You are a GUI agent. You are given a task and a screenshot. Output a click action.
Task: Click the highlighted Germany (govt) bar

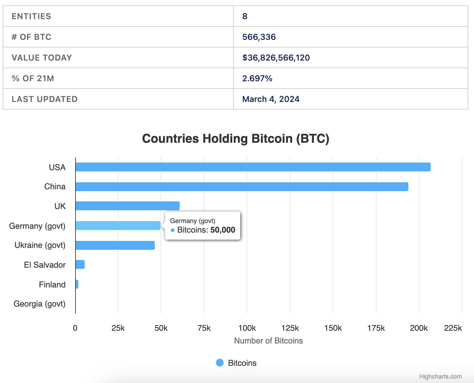[x=118, y=226]
